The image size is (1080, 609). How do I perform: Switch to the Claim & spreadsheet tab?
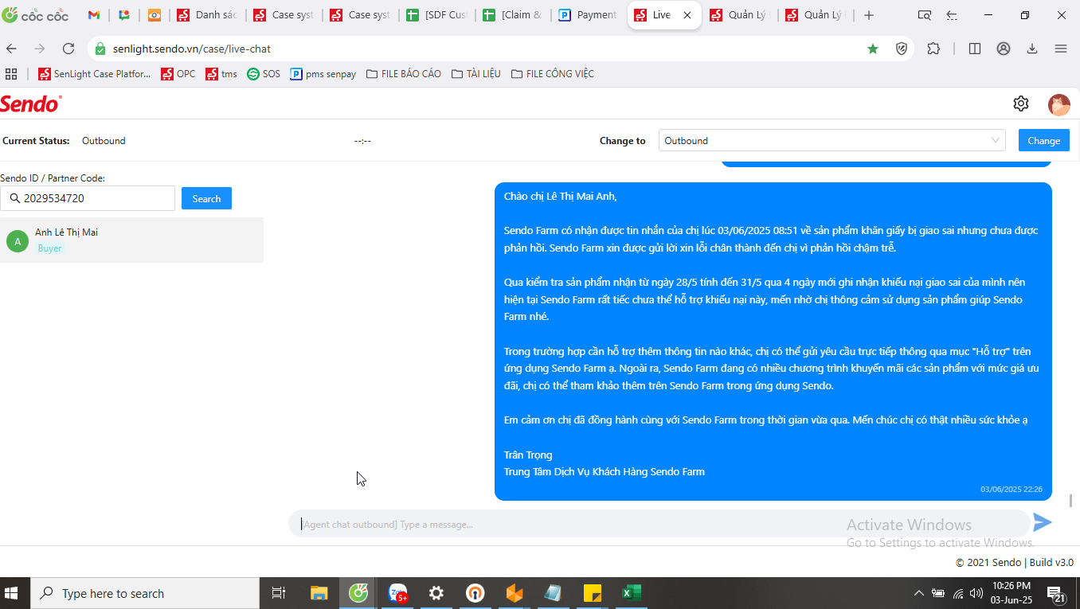(513, 15)
